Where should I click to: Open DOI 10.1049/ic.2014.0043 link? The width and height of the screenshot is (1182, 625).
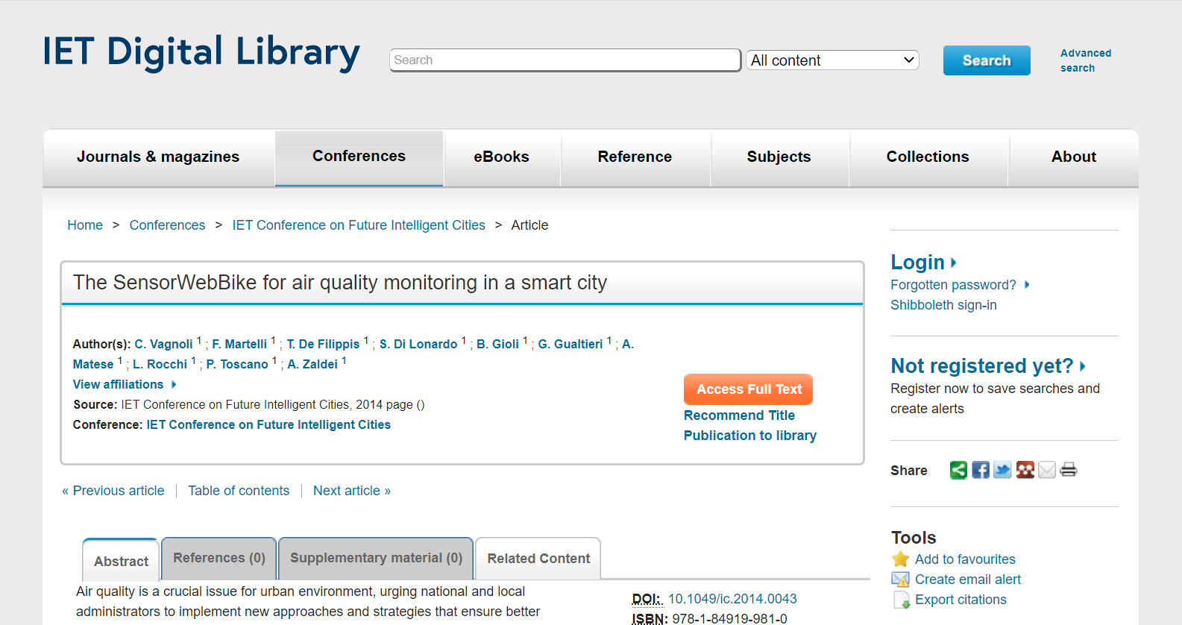[x=732, y=599]
